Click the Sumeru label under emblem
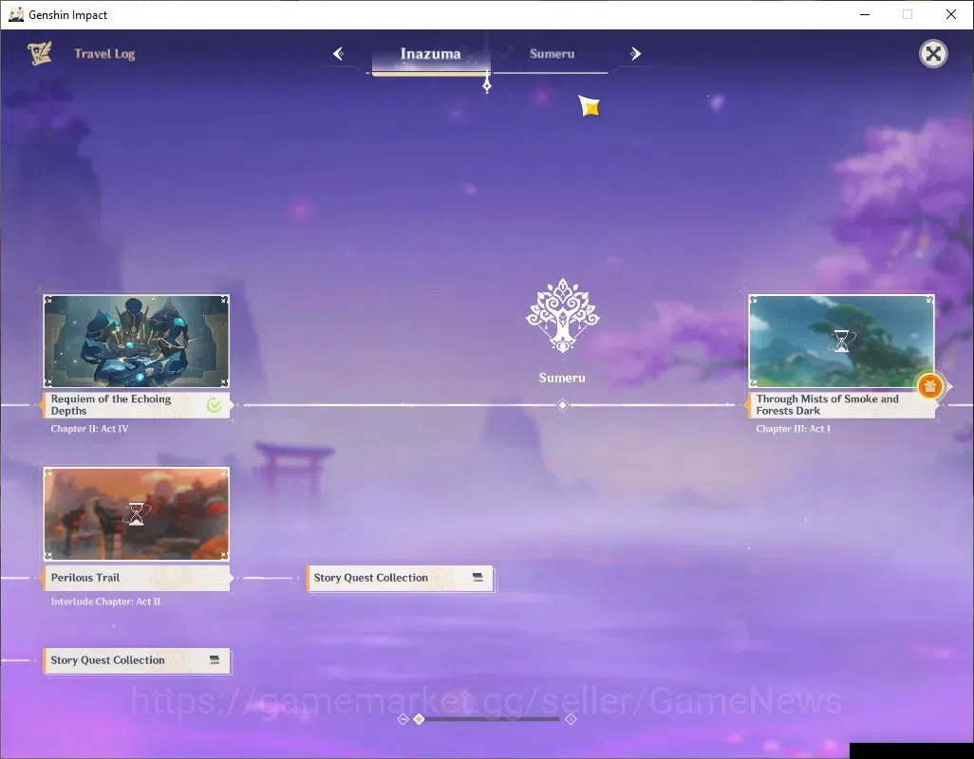Image resolution: width=974 pixels, height=759 pixels. tap(562, 378)
